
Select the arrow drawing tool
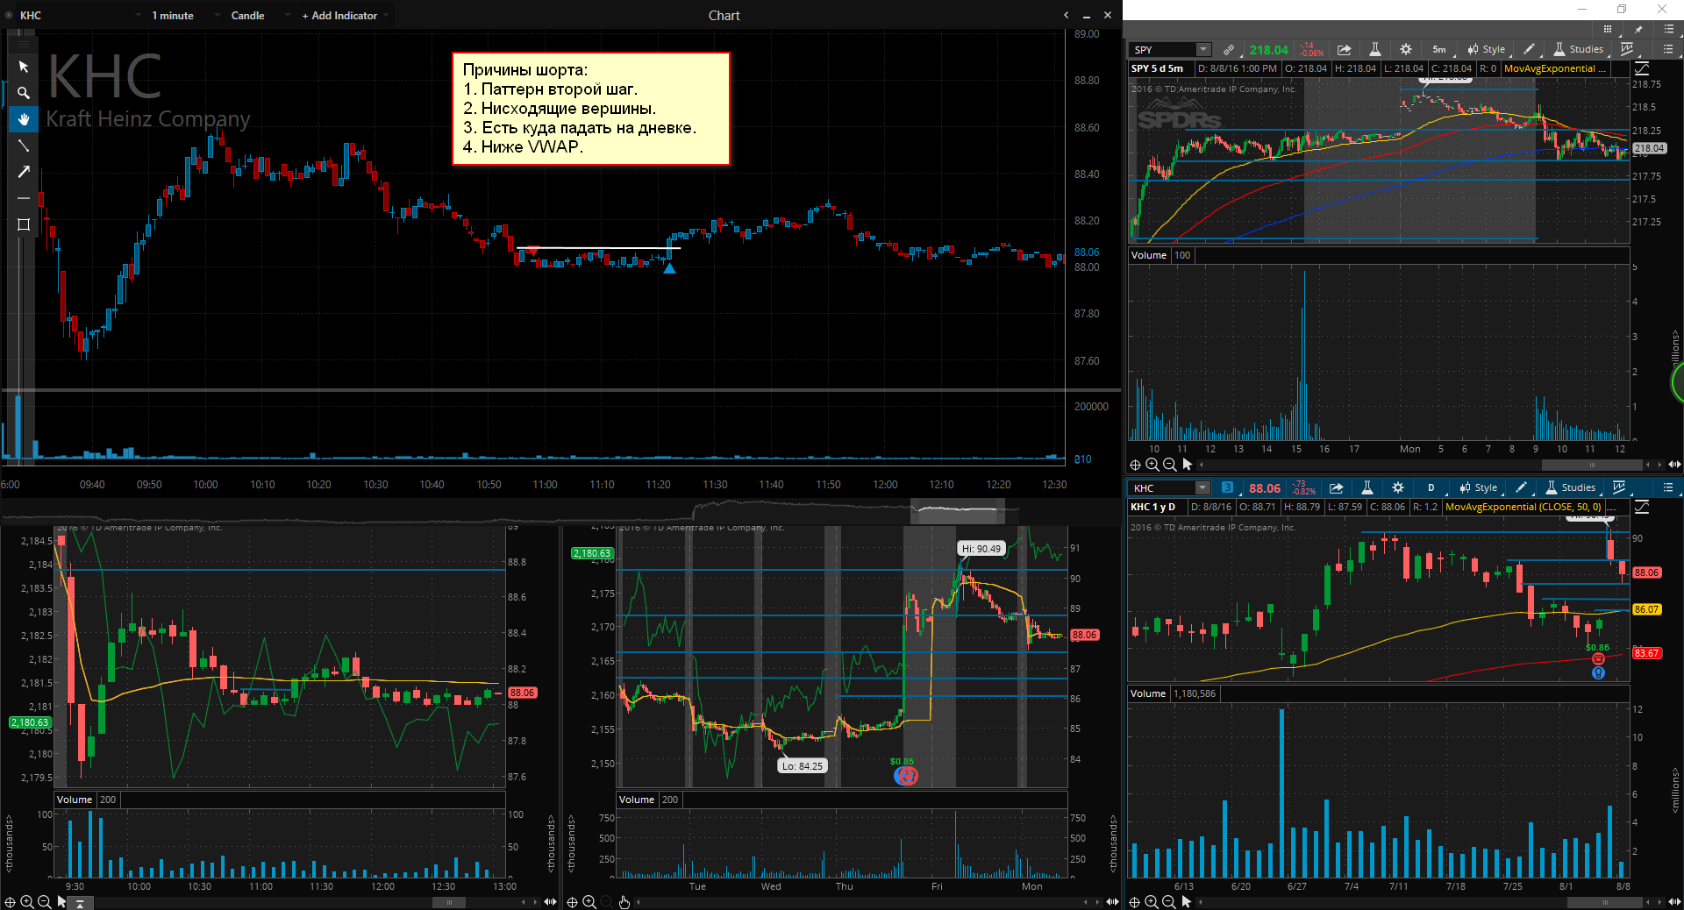pyautogui.click(x=24, y=172)
